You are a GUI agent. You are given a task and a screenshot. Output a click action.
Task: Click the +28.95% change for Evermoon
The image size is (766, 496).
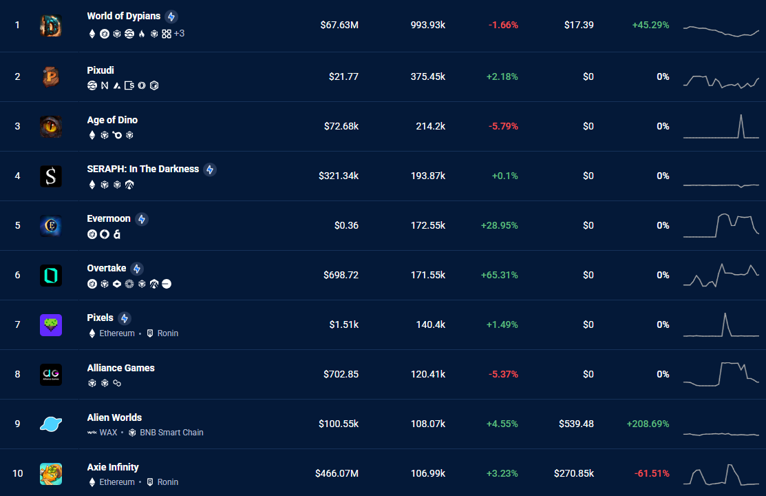[499, 225]
